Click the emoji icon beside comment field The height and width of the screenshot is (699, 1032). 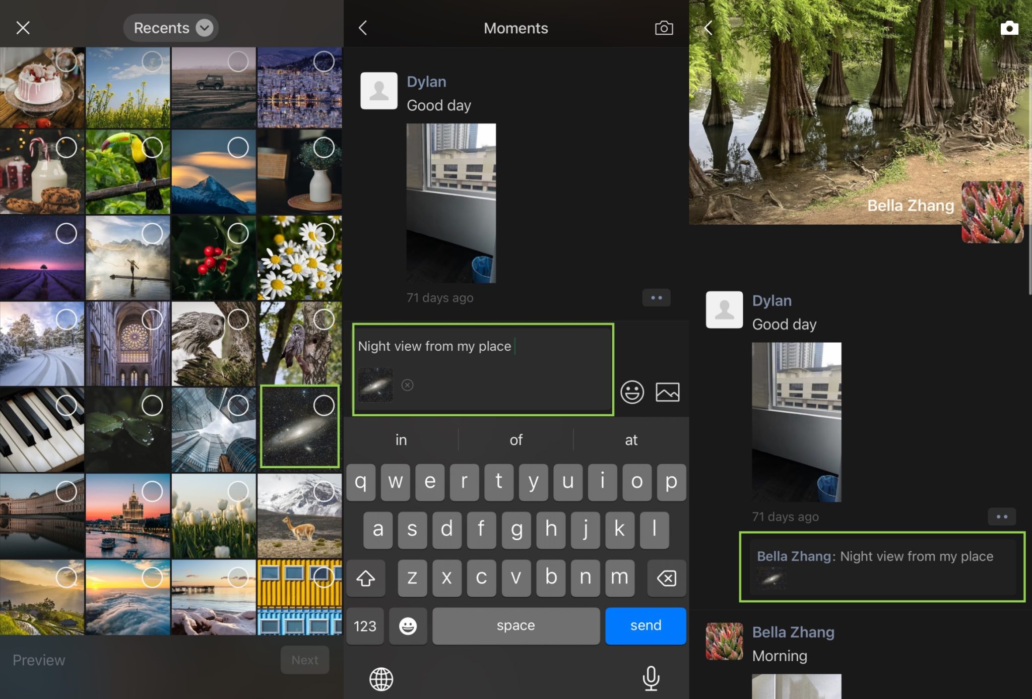tap(632, 392)
